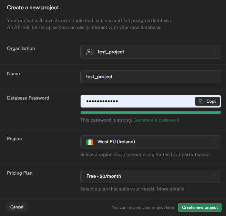The width and height of the screenshot is (226, 216).
Task: Open the Free - $0/month plan dropdown
Action: (151, 176)
